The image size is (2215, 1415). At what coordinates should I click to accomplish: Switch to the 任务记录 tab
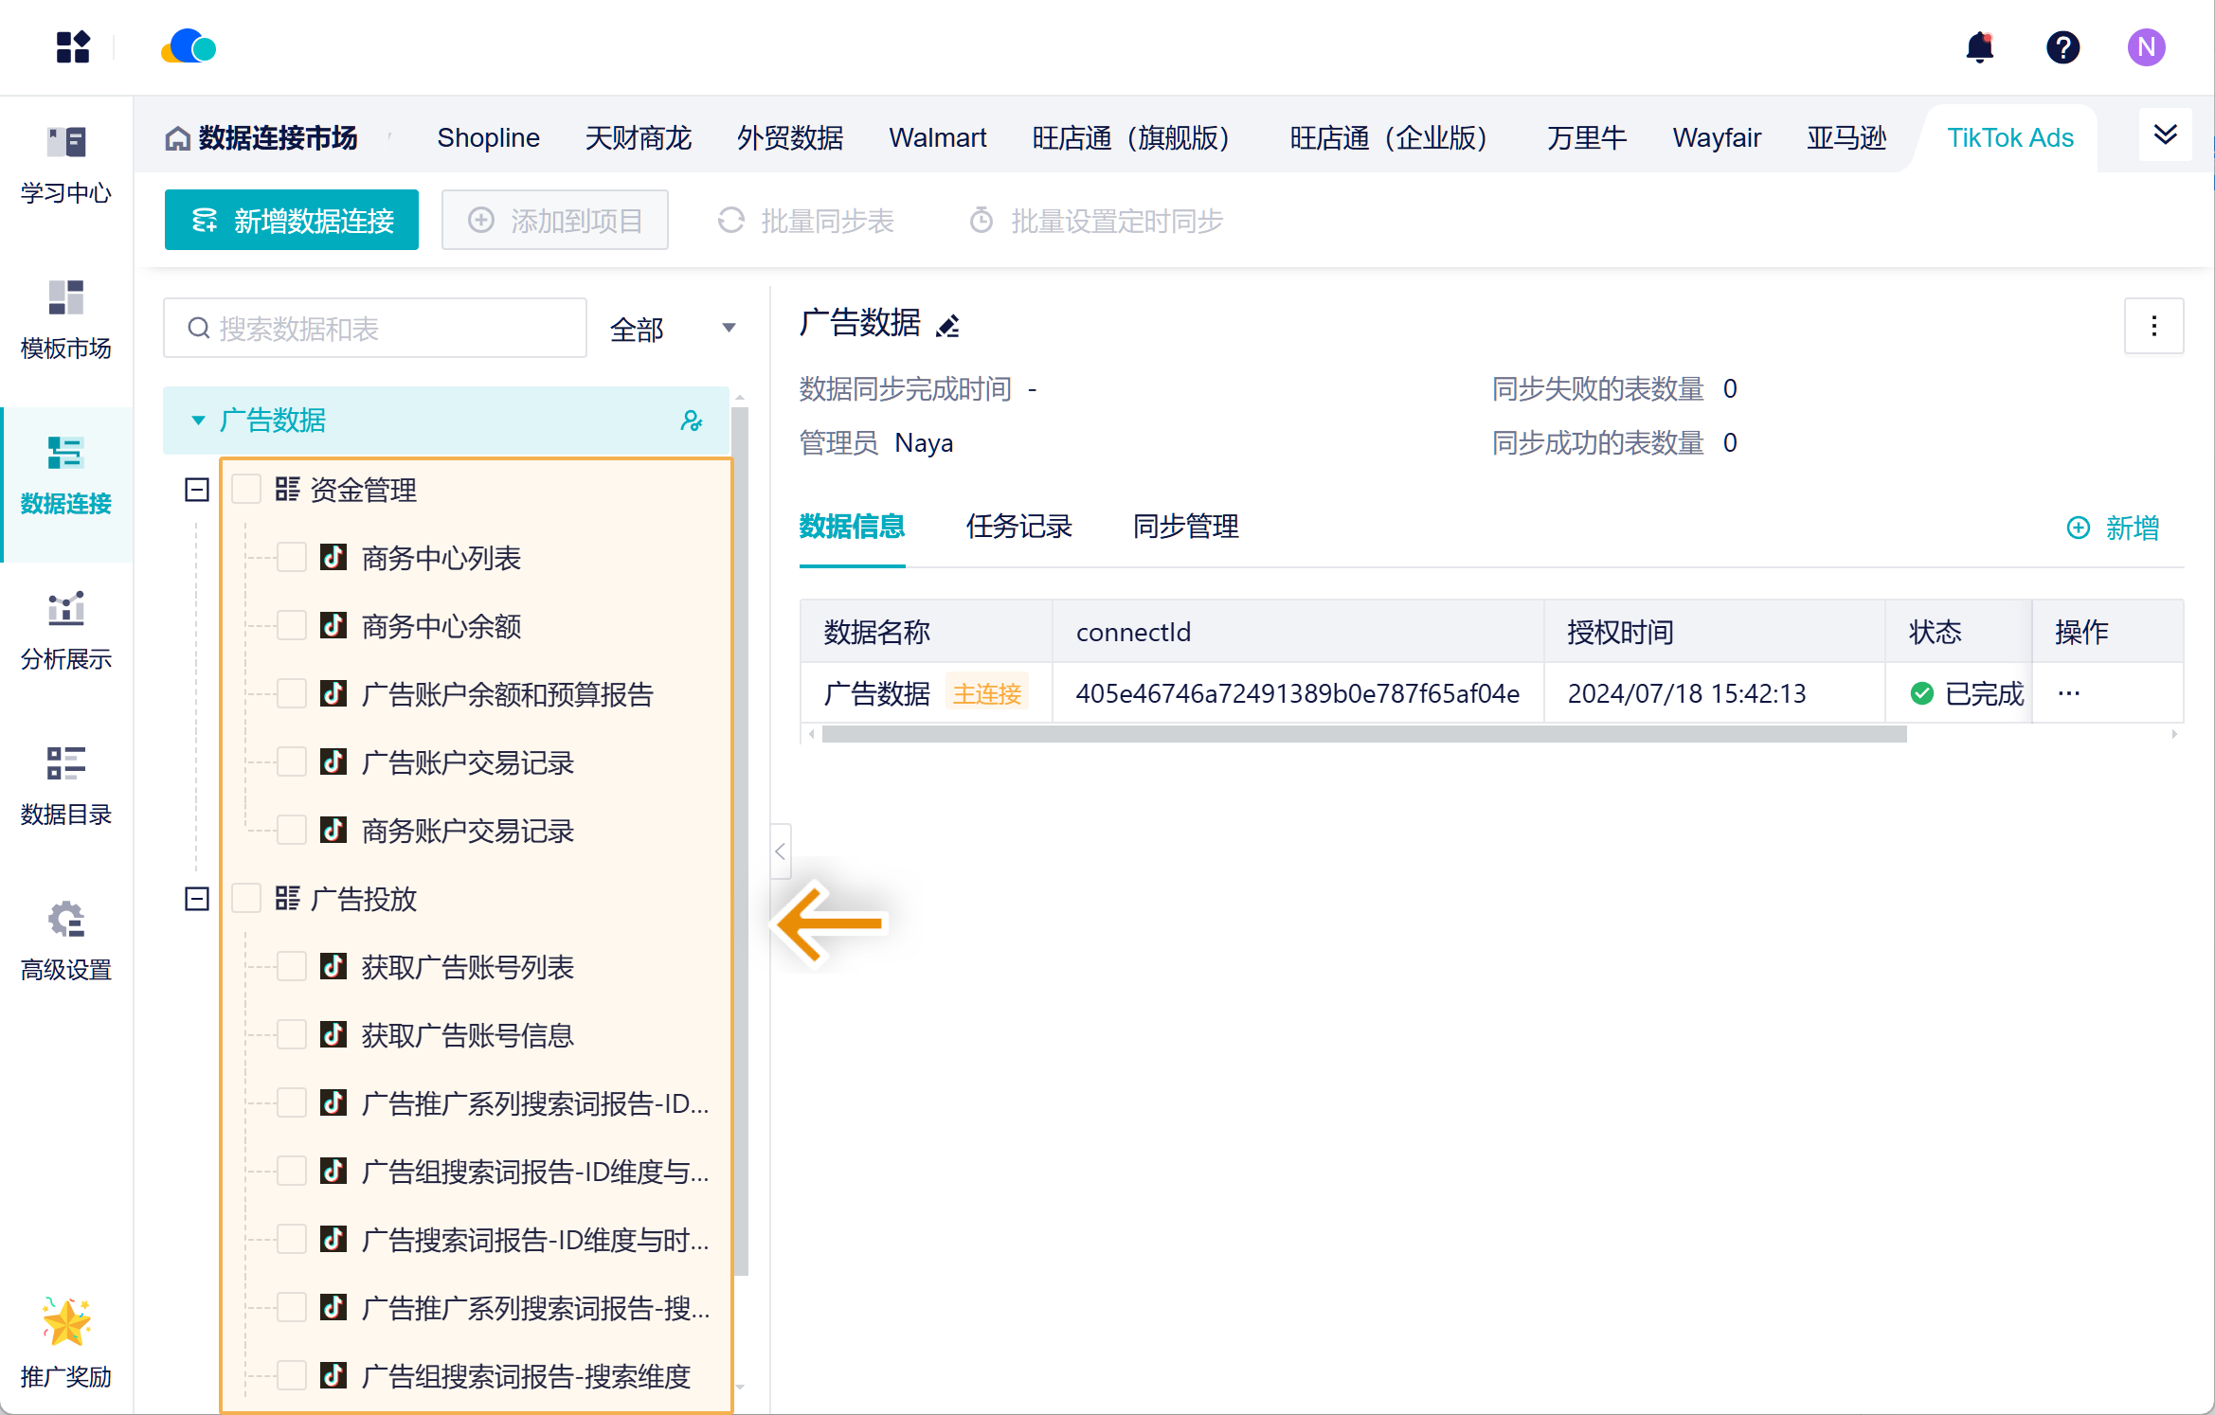[1018, 527]
